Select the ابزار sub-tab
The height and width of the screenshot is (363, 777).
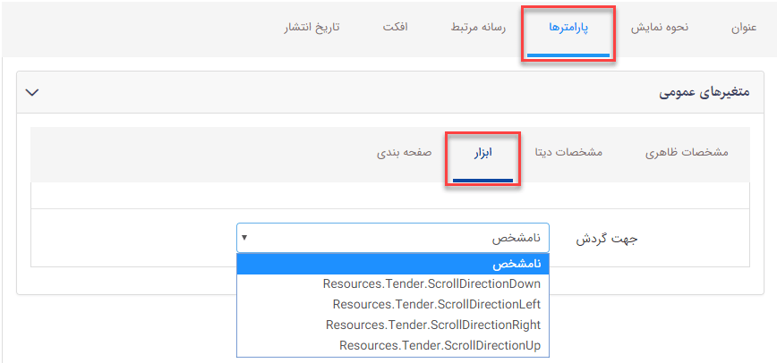[x=483, y=153]
